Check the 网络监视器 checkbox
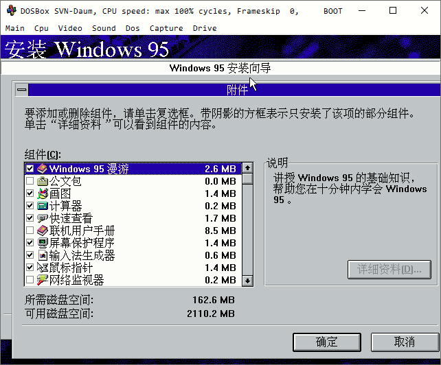Viewport: 441px width, 365px height. [x=30, y=280]
